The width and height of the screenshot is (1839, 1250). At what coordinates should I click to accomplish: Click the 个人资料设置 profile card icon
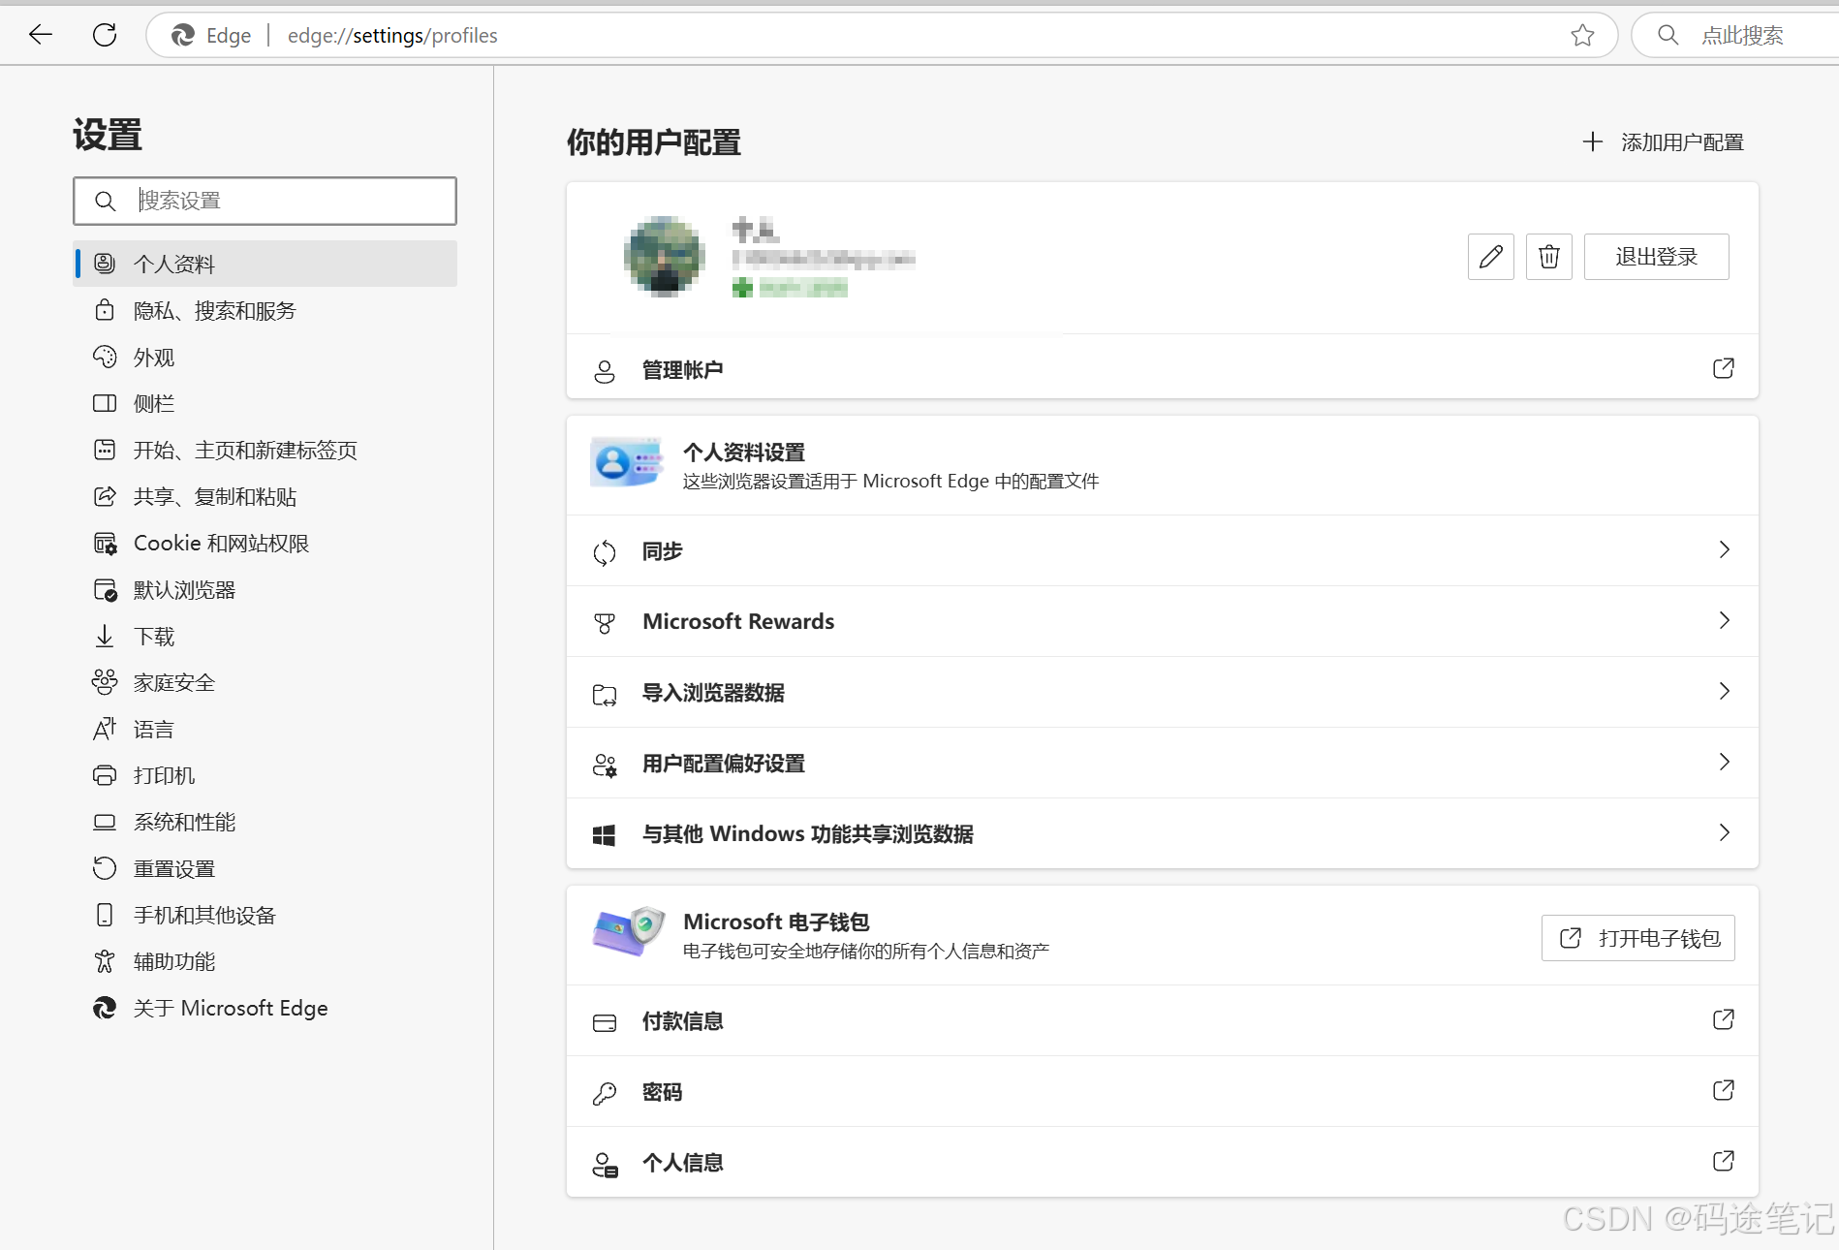627,462
